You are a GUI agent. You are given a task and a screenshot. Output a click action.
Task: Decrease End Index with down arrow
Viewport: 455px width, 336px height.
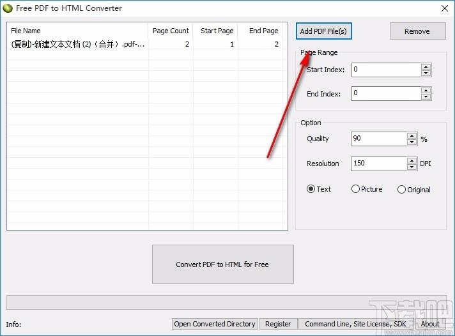point(426,97)
